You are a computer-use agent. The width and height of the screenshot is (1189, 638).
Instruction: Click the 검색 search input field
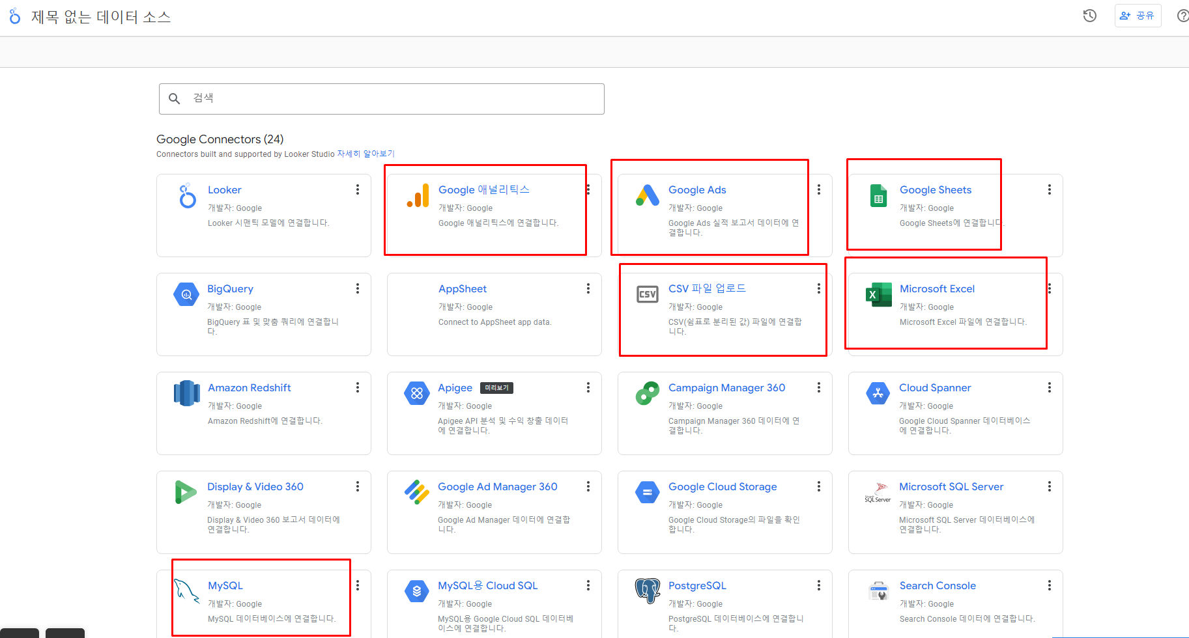[x=382, y=99]
